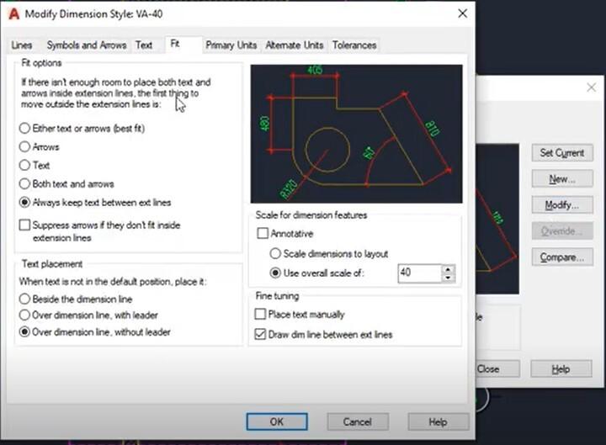Increase overall scale with up spinner arrow
The height and width of the screenshot is (445, 606).
click(x=449, y=270)
